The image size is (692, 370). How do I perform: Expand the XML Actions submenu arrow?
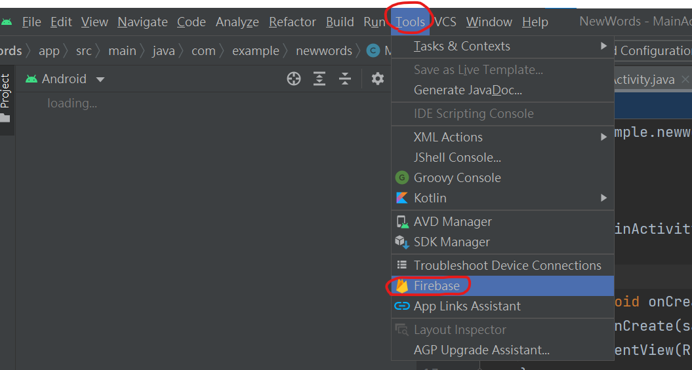click(603, 137)
